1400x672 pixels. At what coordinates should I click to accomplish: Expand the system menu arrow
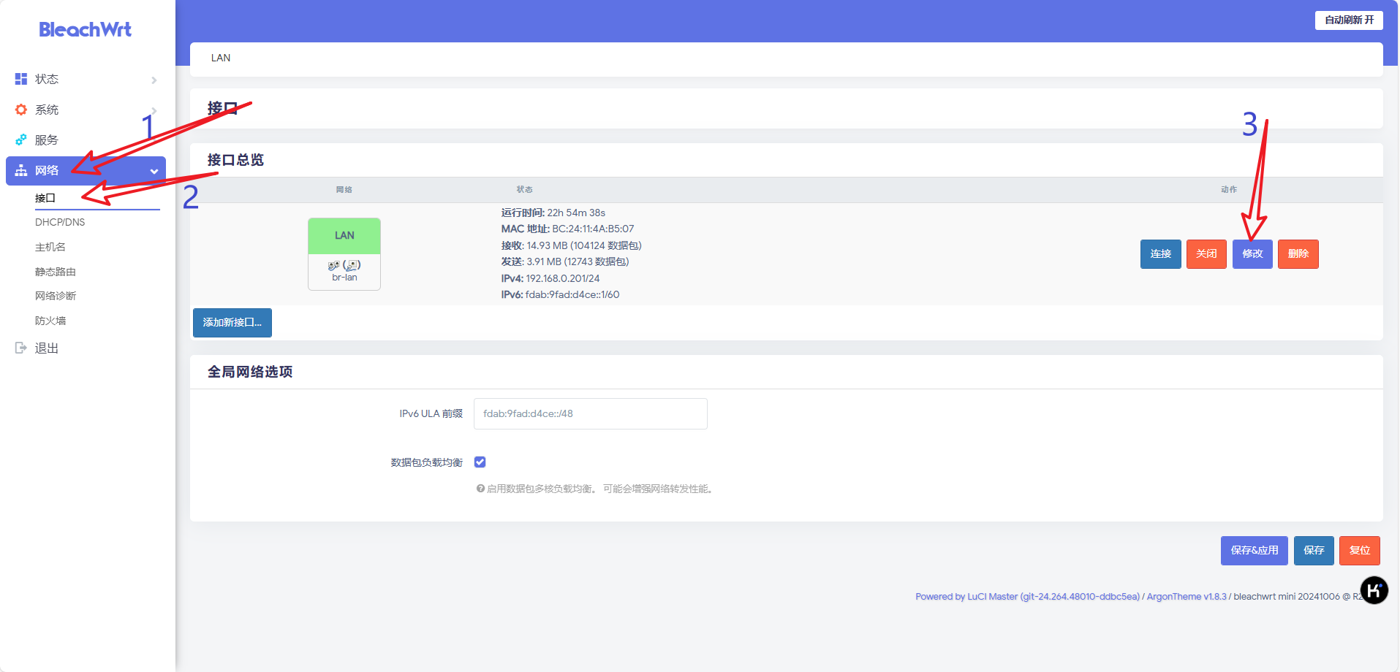point(154,110)
